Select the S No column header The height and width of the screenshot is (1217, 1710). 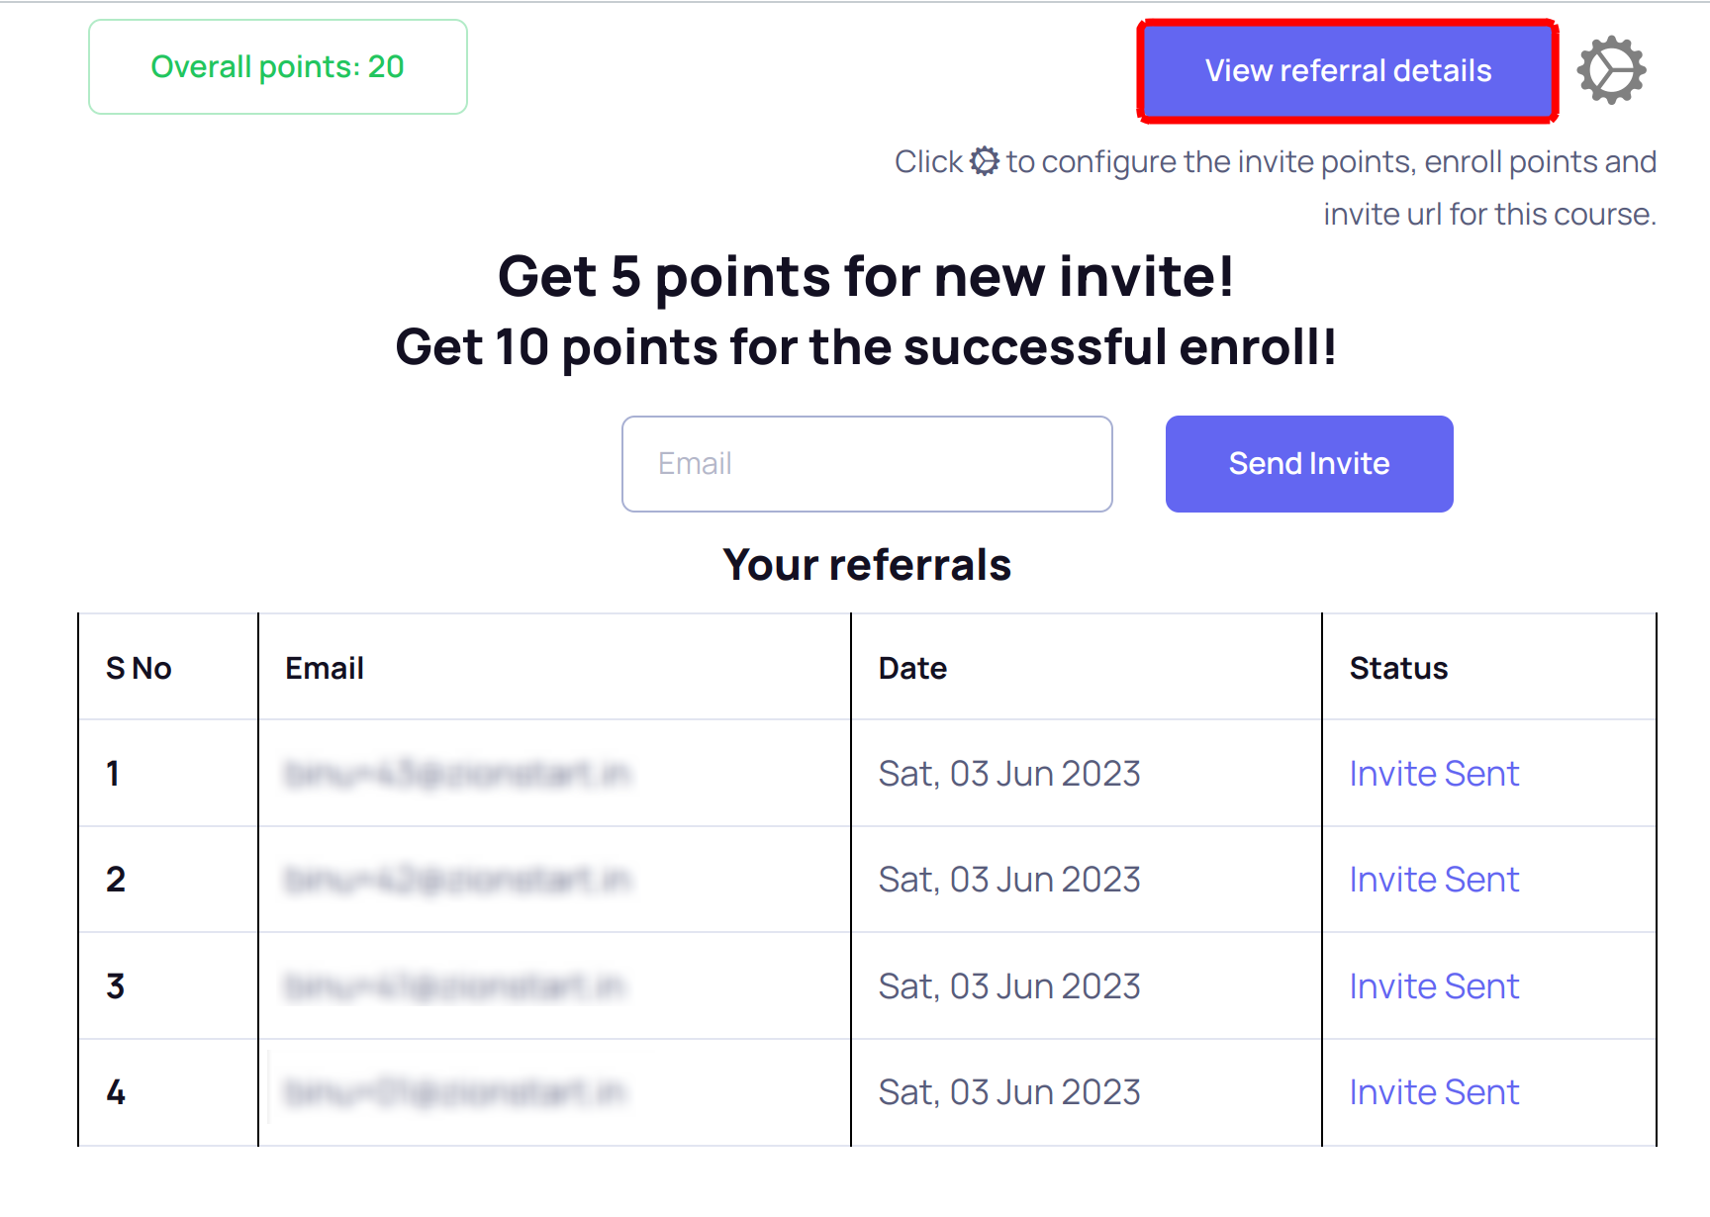pyautogui.click(x=139, y=669)
